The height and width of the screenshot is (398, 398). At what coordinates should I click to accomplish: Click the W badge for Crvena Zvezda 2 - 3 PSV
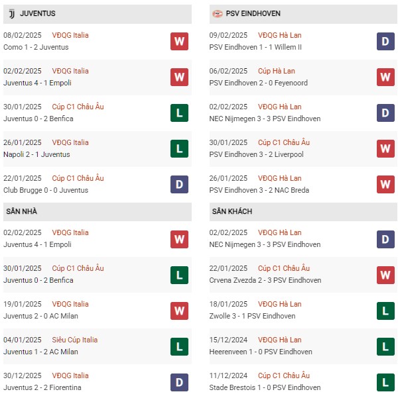(385, 275)
